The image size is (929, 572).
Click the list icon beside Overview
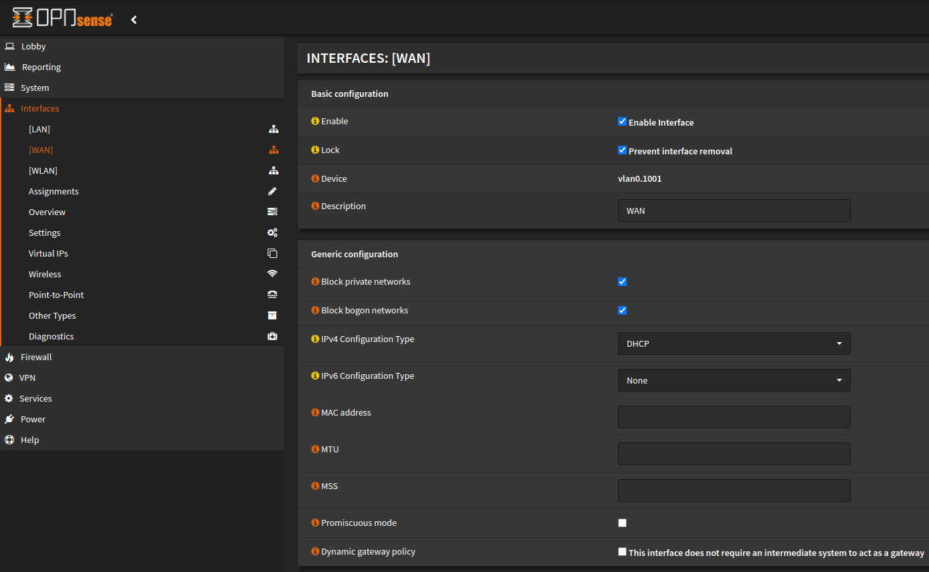click(272, 212)
